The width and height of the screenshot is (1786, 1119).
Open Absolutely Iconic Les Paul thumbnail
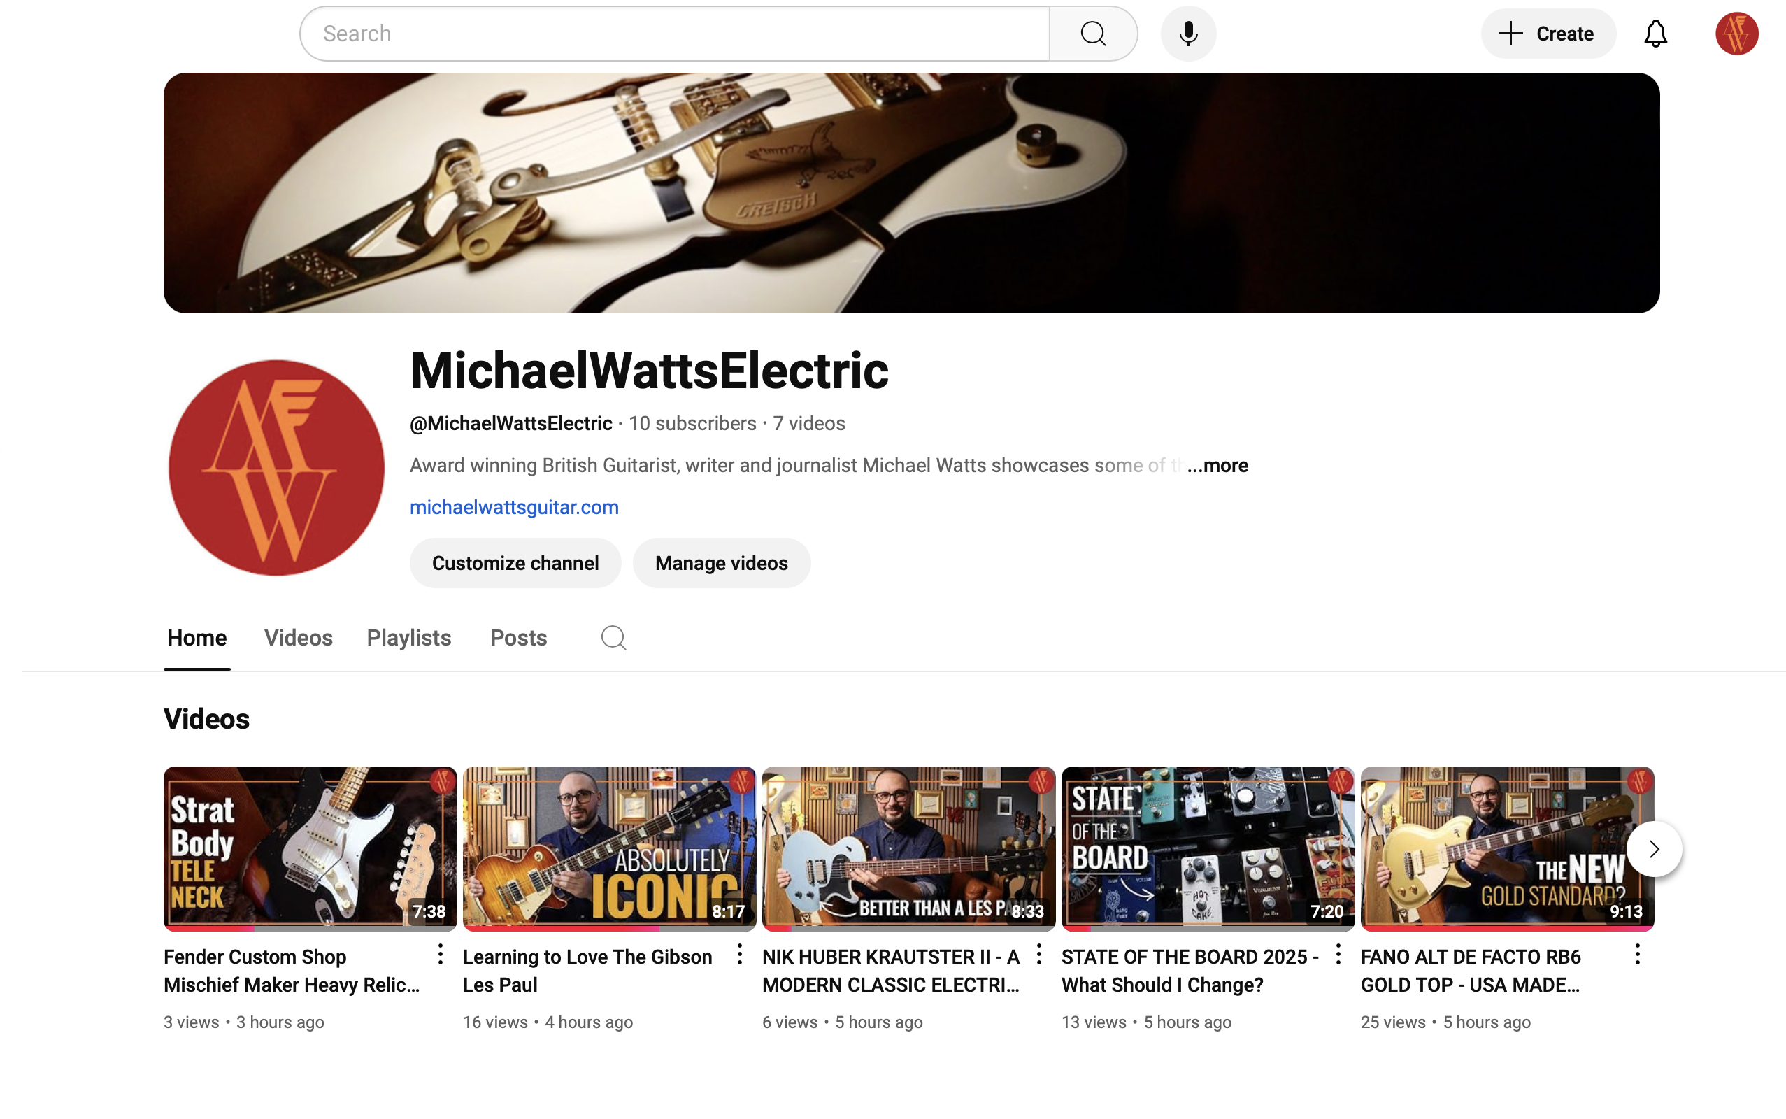(609, 848)
